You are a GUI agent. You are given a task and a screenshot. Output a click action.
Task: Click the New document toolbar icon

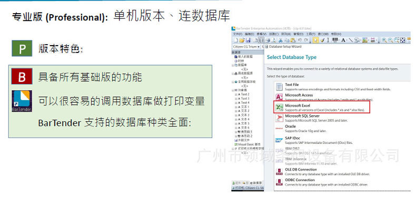click(x=235, y=40)
